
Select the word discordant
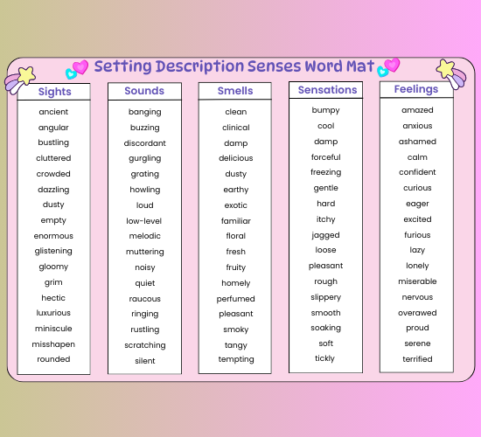coord(145,143)
